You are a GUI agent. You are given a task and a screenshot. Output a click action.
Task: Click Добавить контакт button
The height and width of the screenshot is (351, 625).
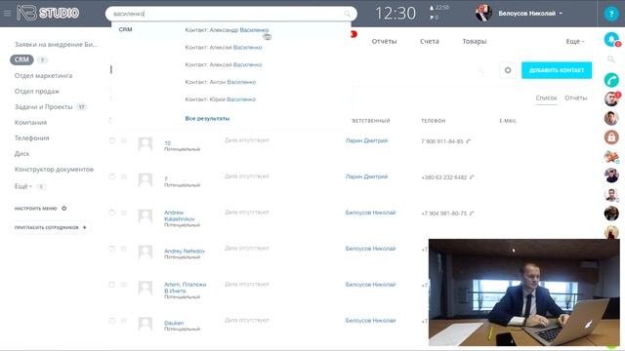(x=557, y=70)
